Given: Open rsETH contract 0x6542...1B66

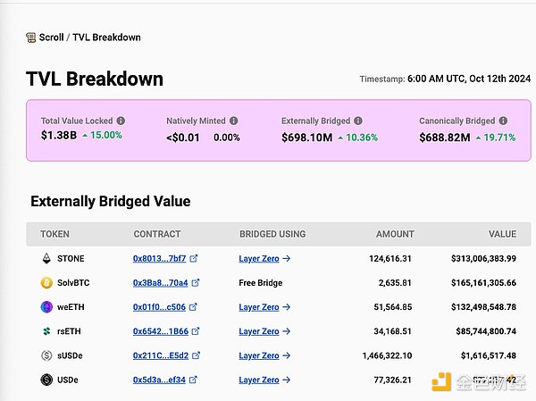Looking at the screenshot, I should pyautogui.click(x=161, y=331).
